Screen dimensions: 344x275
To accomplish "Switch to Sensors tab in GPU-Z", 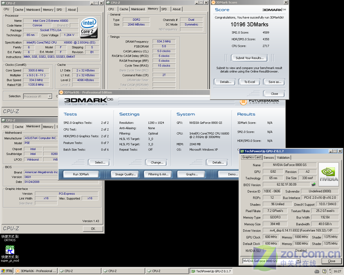I will 268,158.
